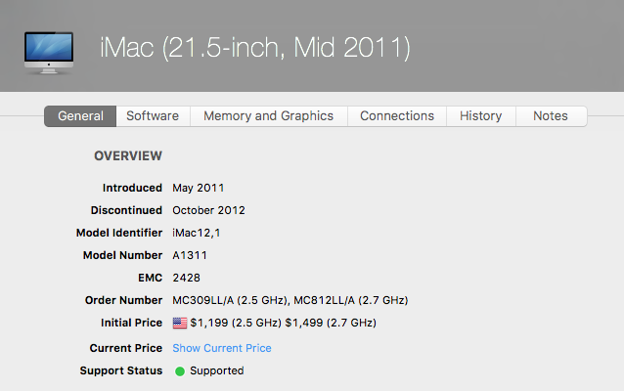Click the OVERVIEW section heading
This screenshot has width=624, height=391.
[128, 156]
